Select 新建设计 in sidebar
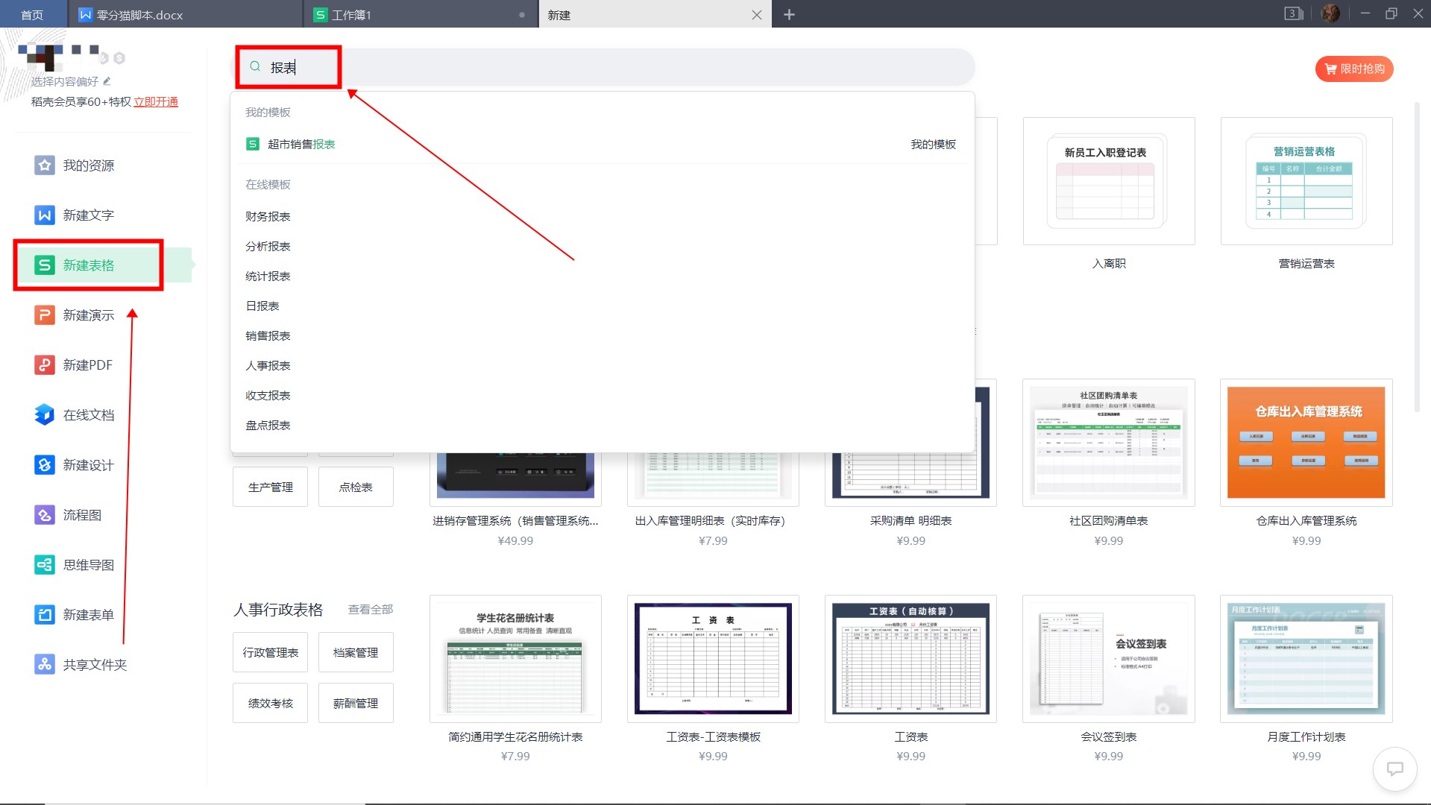Screen dimensions: 1431x805 click(88, 465)
